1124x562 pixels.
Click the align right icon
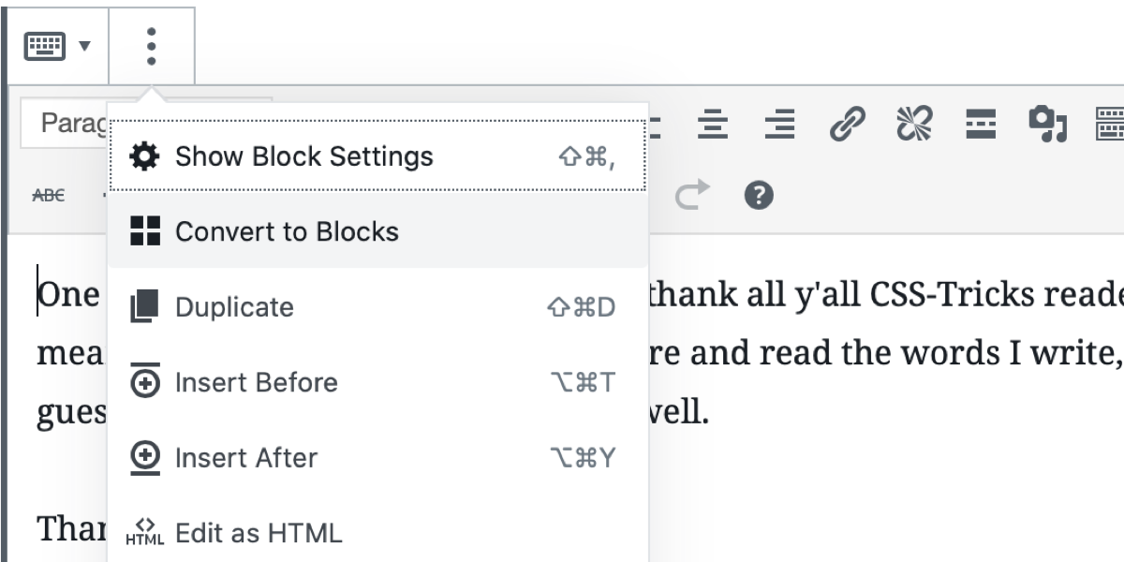point(779,124)
